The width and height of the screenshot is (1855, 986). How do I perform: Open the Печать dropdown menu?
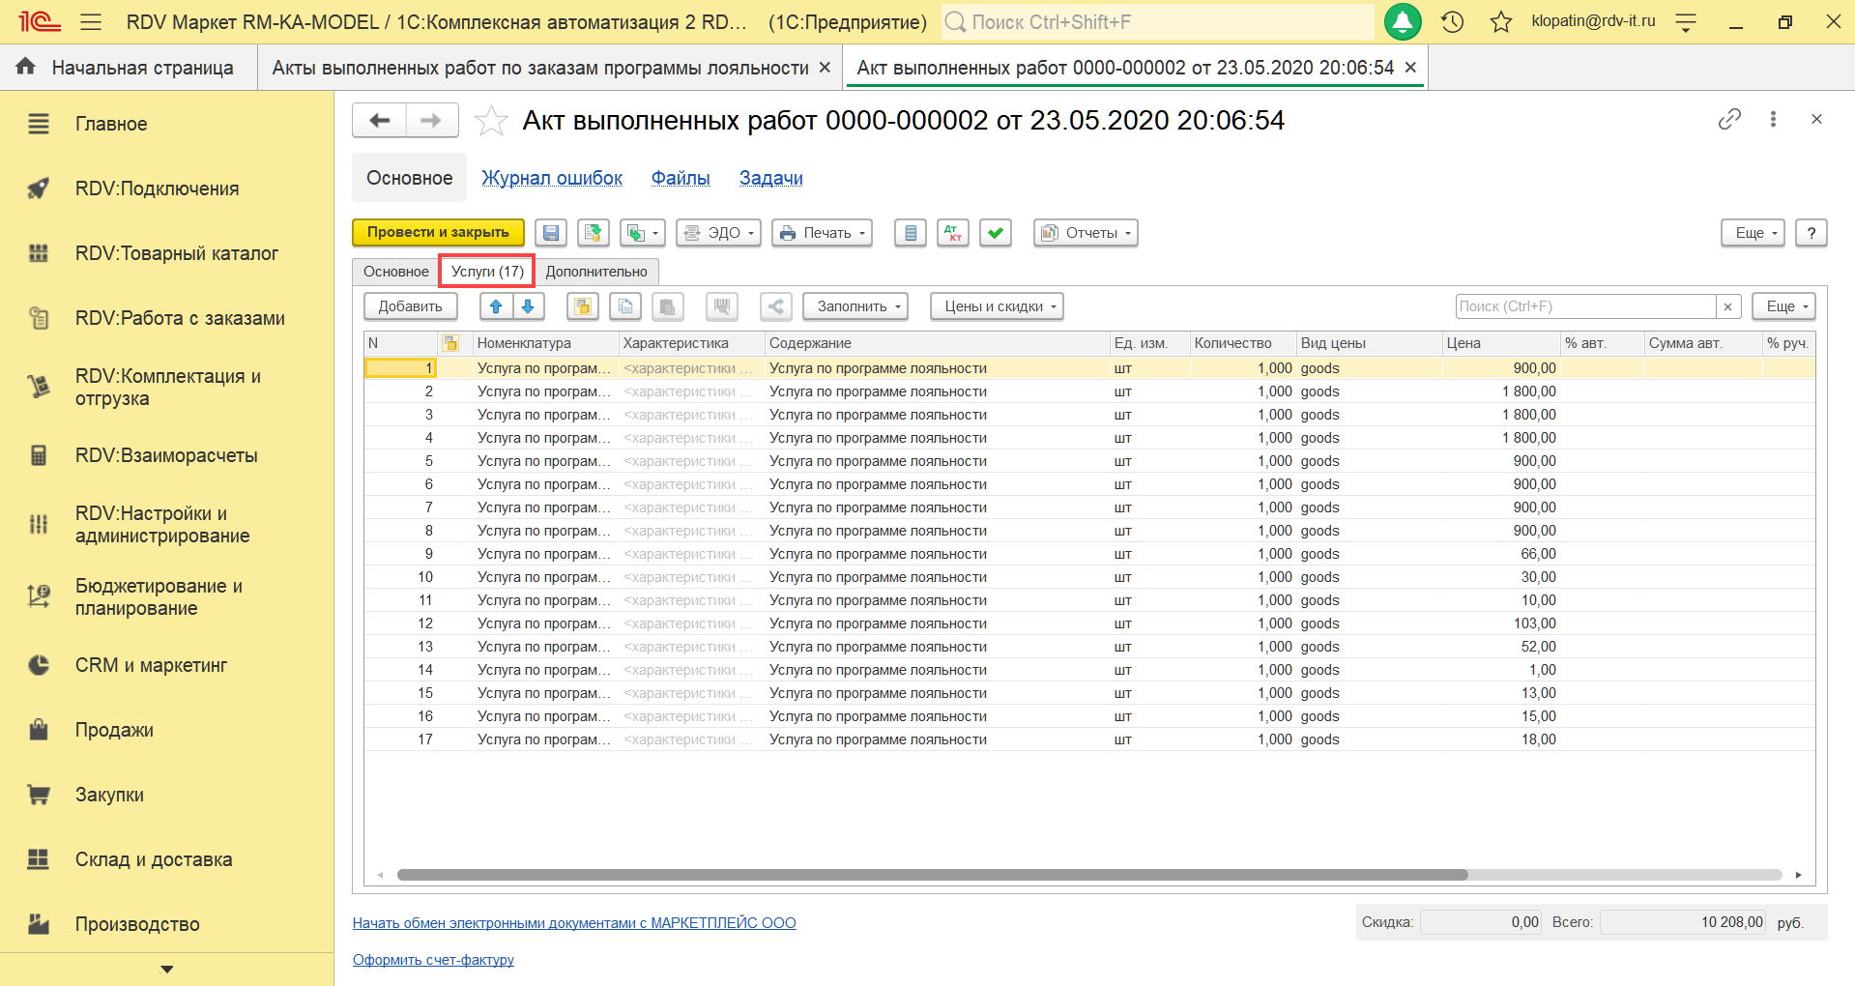(x=822, y=233)
